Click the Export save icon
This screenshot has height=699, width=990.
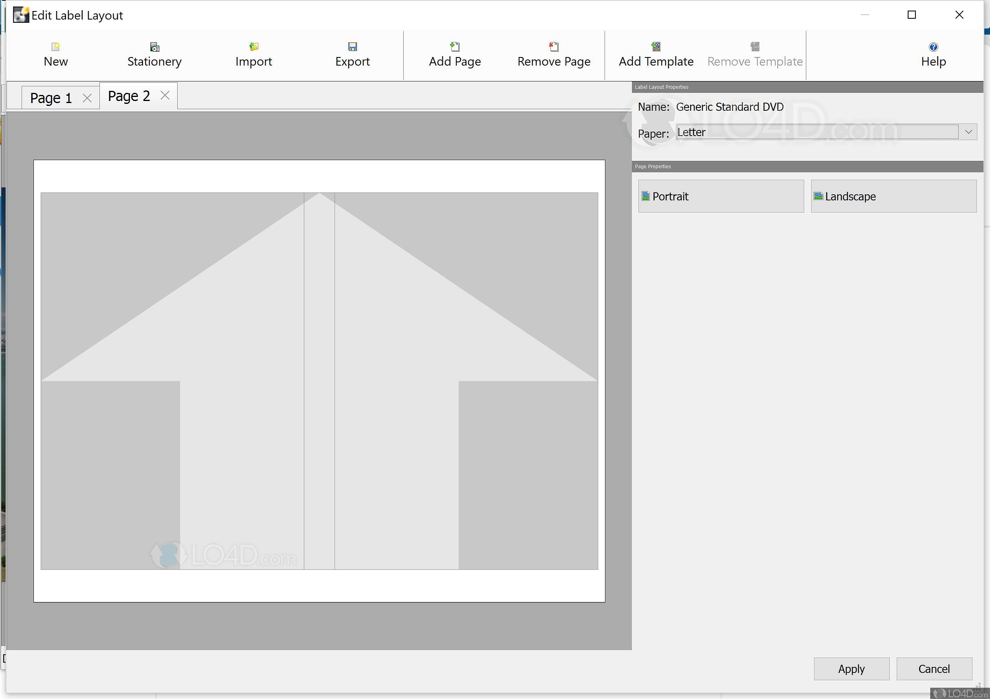coord(352,46)
